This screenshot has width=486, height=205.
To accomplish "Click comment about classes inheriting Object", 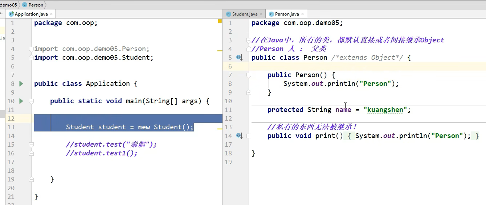I will click(x=348, y=40).
